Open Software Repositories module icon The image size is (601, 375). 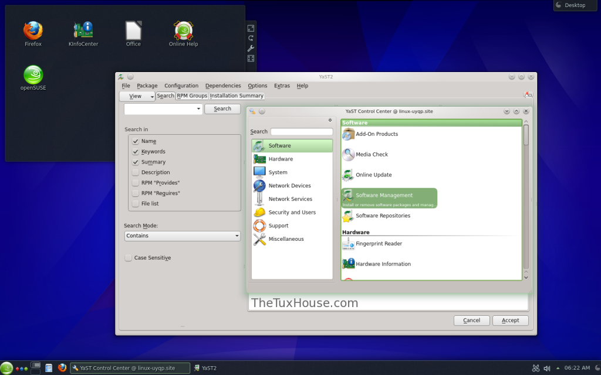coord(349,216)
